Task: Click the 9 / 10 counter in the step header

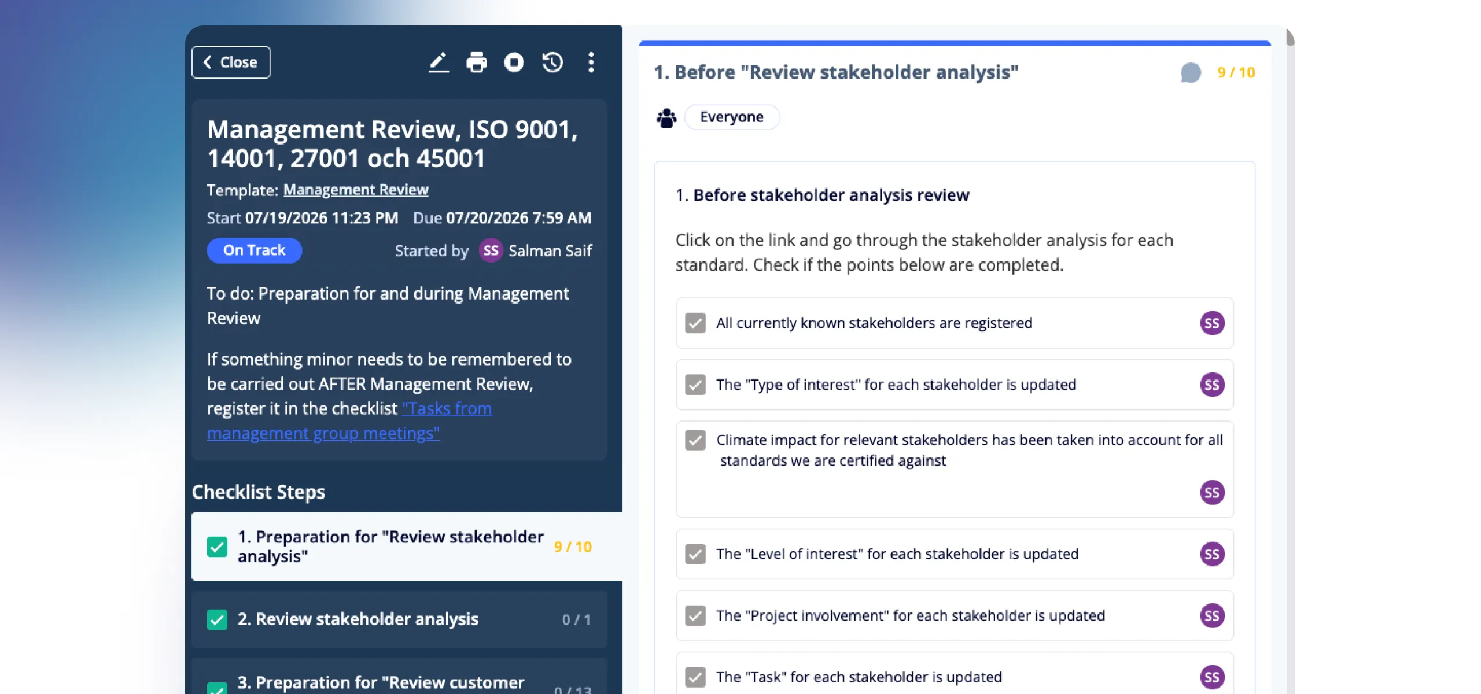Action: pos(1236,73)
